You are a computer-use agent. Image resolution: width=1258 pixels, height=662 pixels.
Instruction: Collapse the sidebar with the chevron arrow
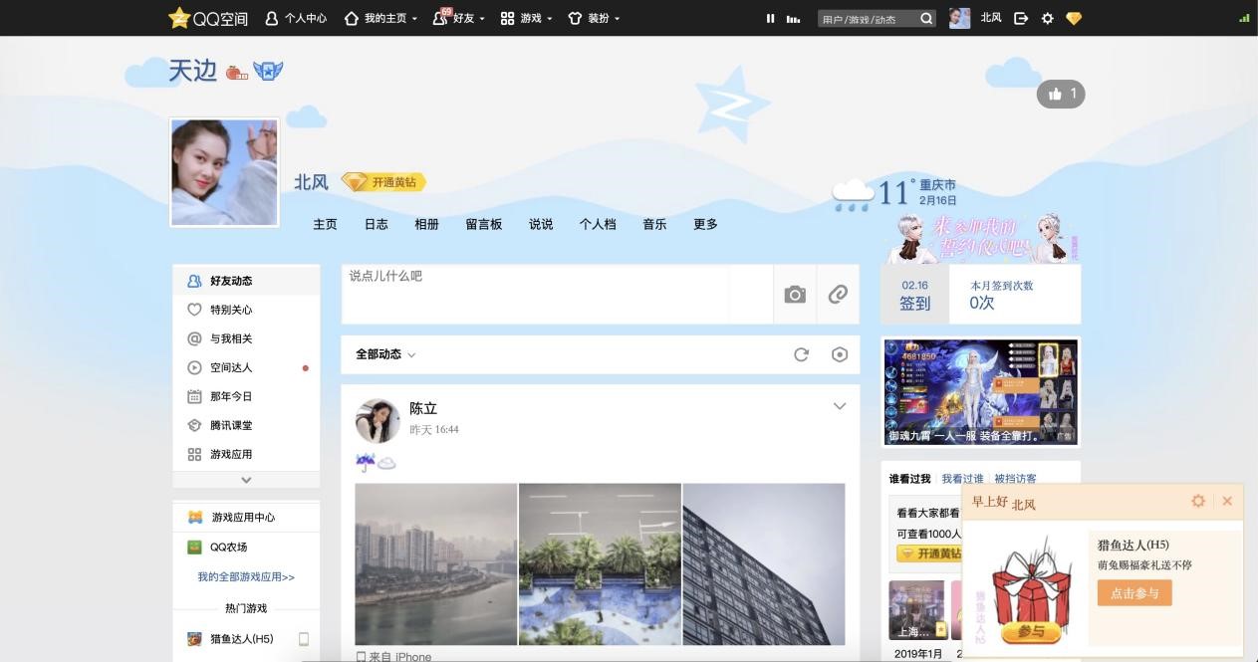coord(245,480)
